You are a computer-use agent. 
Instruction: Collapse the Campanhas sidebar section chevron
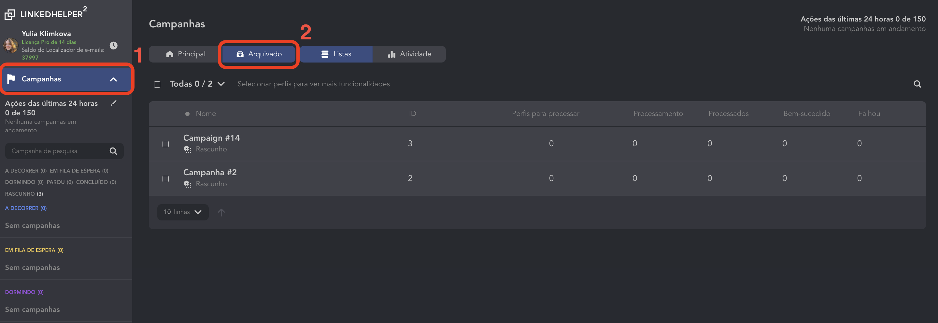coord(113,79)
